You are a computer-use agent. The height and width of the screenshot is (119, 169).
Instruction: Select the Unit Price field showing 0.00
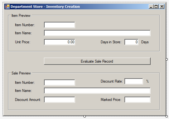click(60, 42)
